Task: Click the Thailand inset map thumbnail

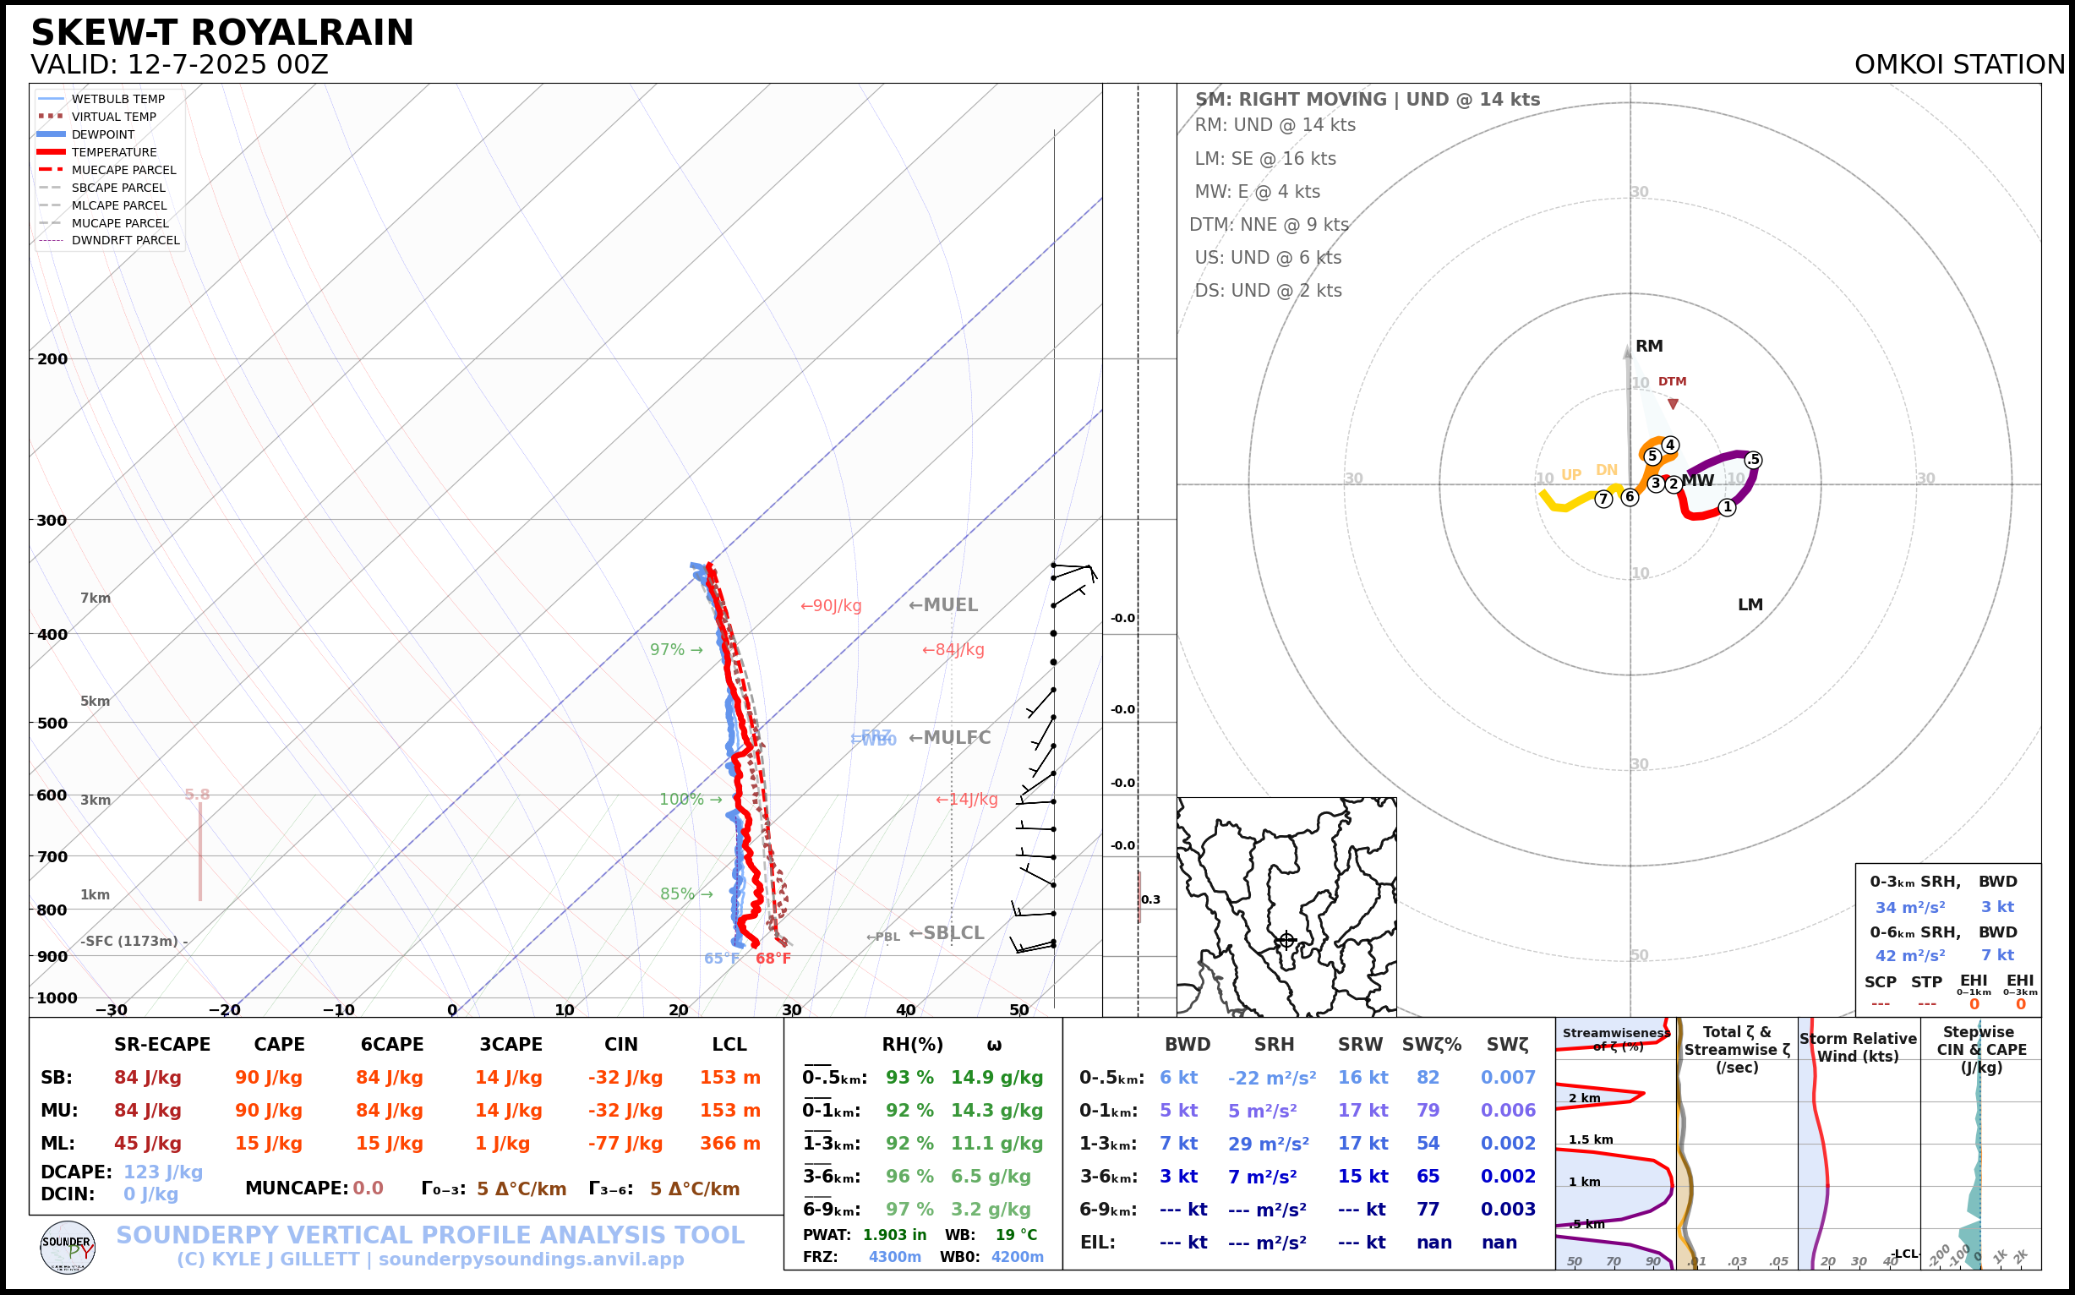Action: [x=1286, y=906]
